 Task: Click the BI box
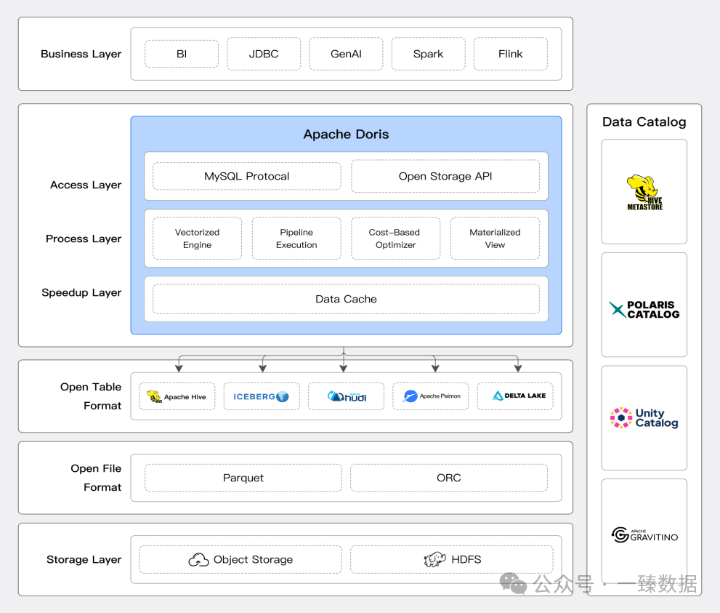coord(182,54)
